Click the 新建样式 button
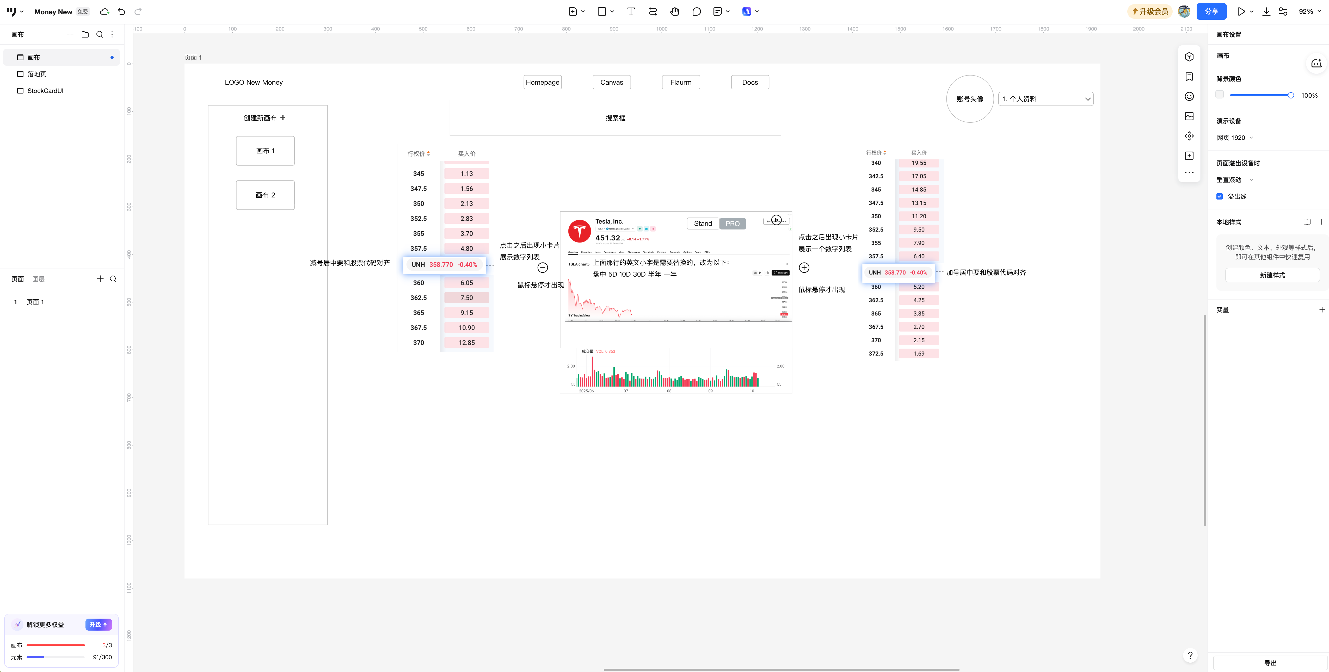This screenshot has height=672, width=1329. point(1272,275)
